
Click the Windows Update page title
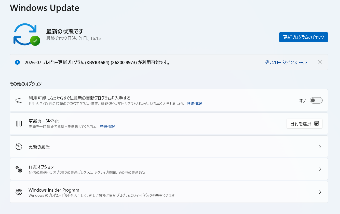45,8
